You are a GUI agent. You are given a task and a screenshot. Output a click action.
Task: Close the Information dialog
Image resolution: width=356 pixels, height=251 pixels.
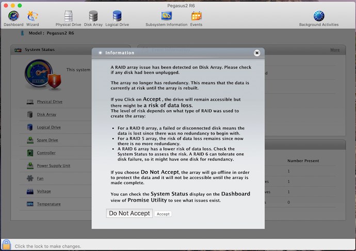tap(257, 53)
